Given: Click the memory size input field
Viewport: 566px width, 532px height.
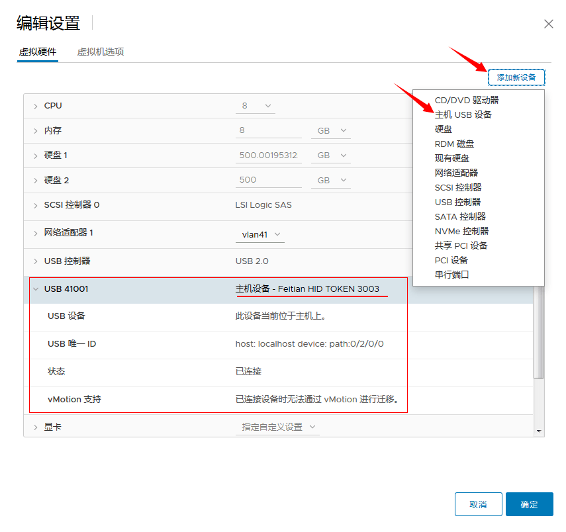Looking at the screenshot, I should pyautogui.click(x=269, y=130).
